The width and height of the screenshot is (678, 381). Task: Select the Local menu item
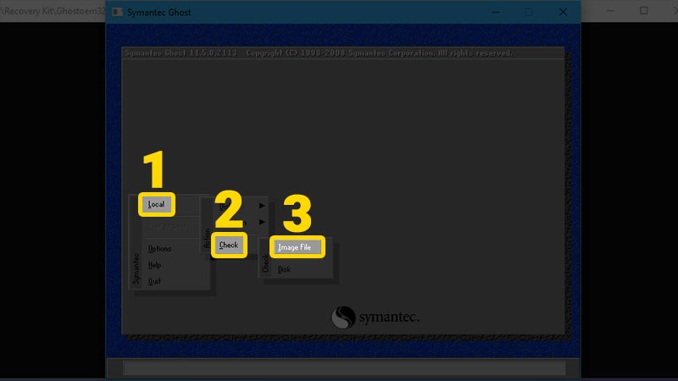click(157, 204)
